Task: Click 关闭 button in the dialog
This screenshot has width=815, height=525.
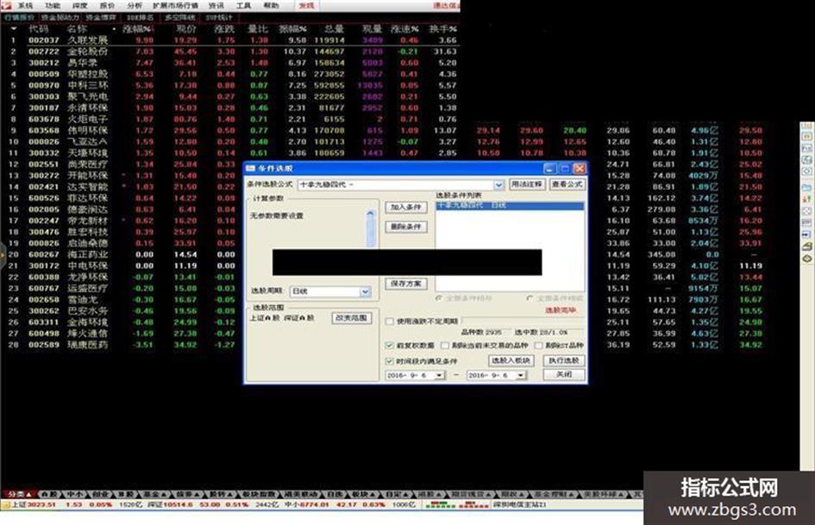Action: click(x=564, y=374)
